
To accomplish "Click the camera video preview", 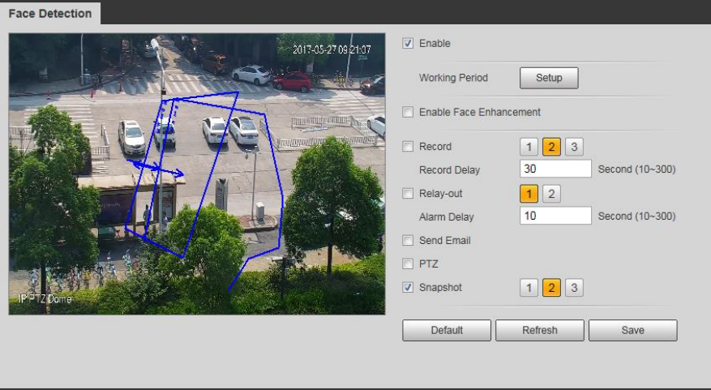I will [197, 174].
